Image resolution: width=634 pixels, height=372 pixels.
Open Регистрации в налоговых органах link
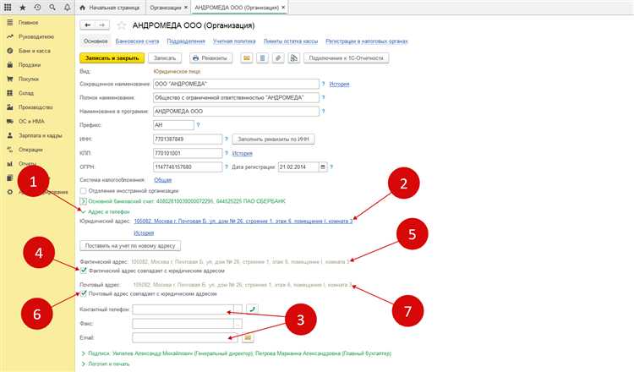(367, 41)
